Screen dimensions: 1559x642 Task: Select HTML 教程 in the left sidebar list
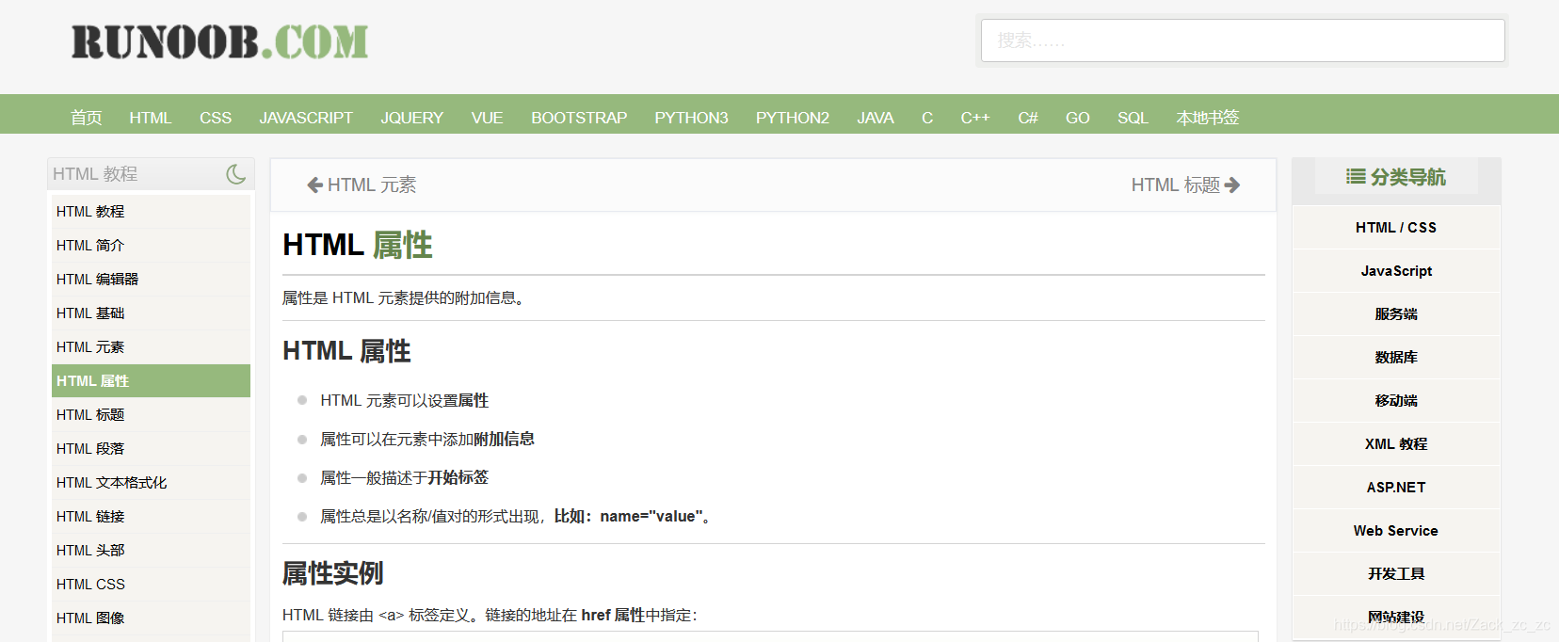(151, 212)
